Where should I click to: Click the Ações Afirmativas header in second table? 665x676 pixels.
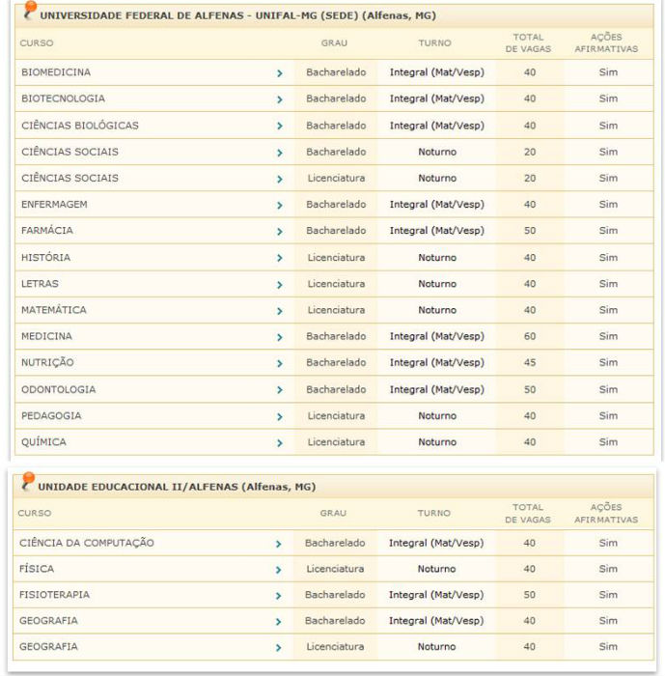pyautogui.click(x=606, y=514)
